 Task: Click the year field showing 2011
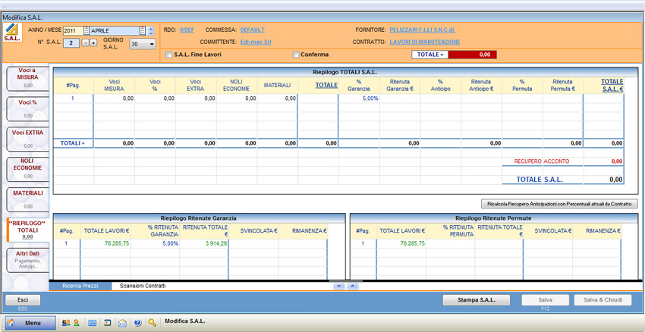tap(73, 31)
